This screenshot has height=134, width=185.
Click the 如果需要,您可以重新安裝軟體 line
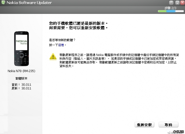coord(78,28)
